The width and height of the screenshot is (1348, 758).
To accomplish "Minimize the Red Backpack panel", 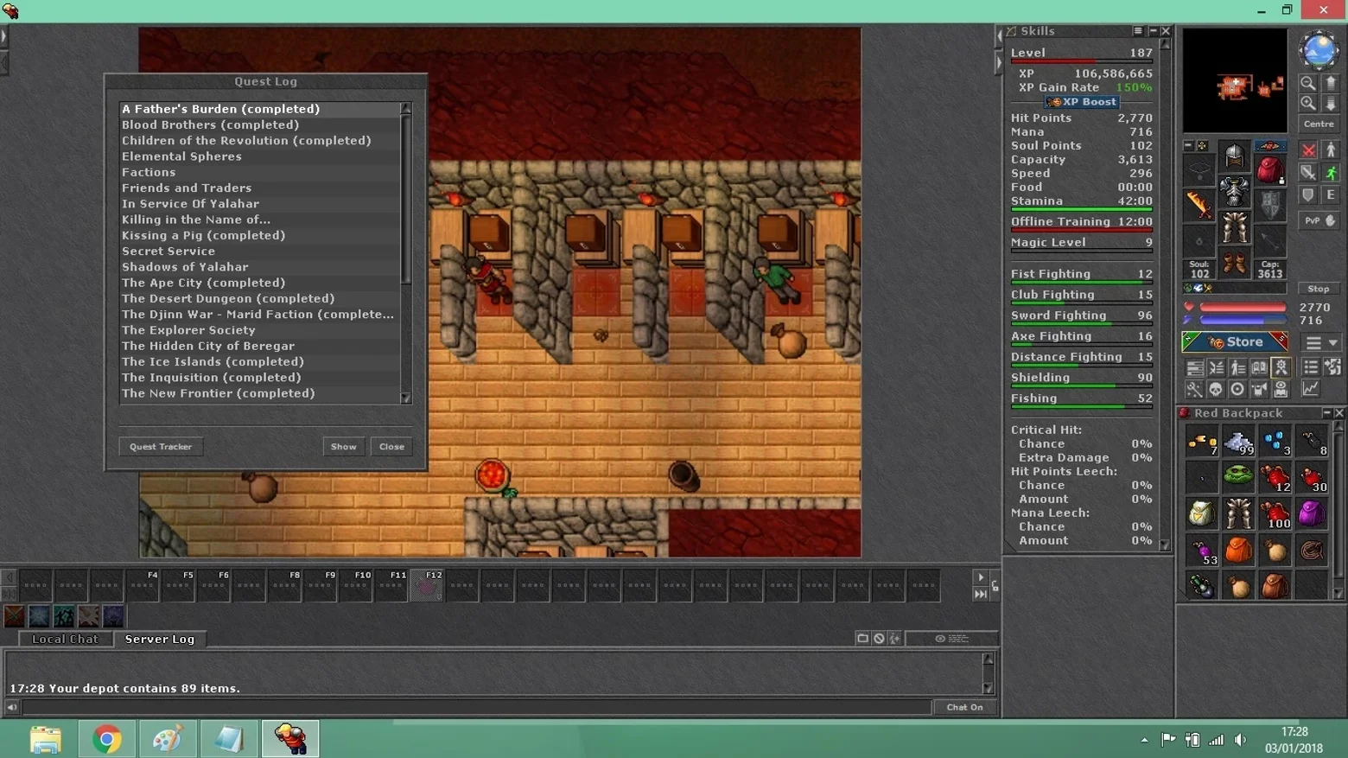I will [x=1326, y=413].
